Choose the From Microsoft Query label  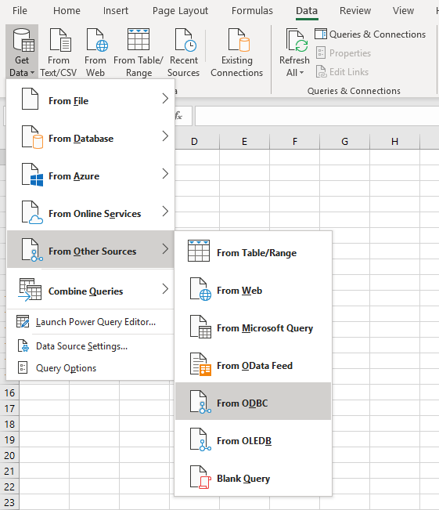click(x=264, y=328)
